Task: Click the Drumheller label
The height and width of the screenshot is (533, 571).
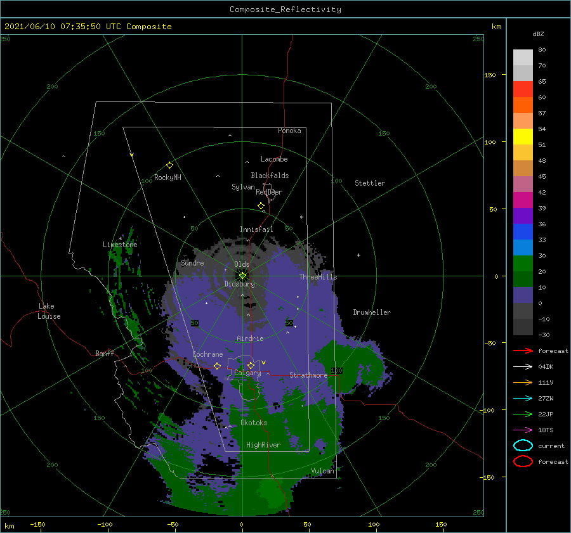Action: point(372,312)
